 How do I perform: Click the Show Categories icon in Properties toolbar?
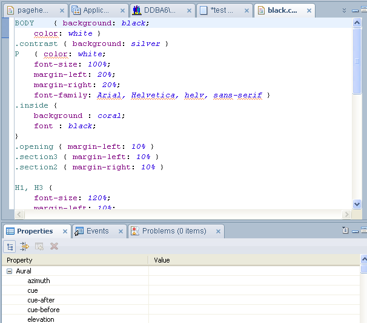pos(10,246)
